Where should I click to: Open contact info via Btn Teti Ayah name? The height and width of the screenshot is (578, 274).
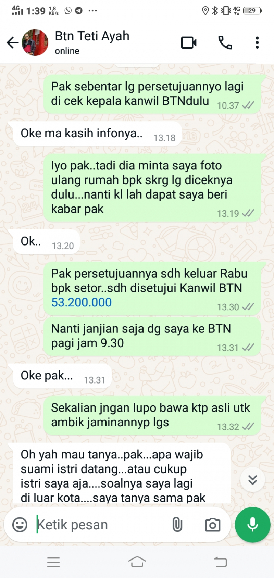92,36
